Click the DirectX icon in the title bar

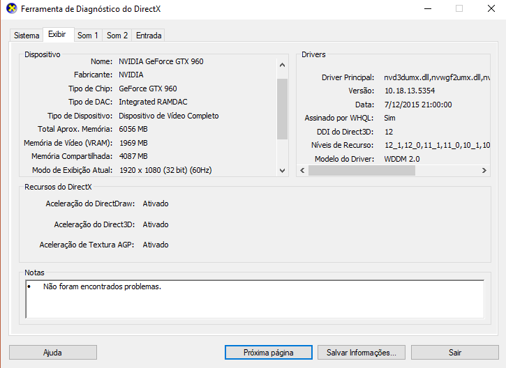click(10, 9)
